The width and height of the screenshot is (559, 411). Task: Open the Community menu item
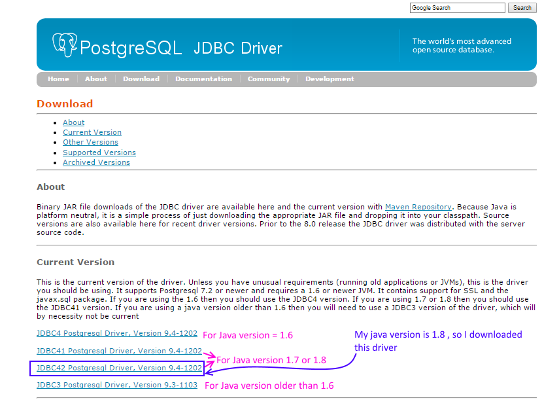pos(269,79)
